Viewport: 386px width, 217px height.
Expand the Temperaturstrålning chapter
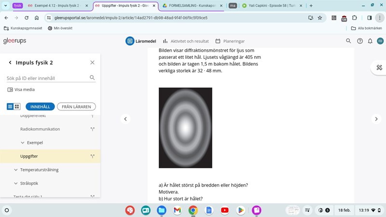pos(16,170)
